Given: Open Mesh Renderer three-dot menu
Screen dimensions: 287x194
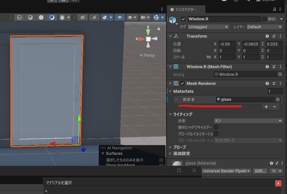Looking at the screenshot, I should point(280,83).
